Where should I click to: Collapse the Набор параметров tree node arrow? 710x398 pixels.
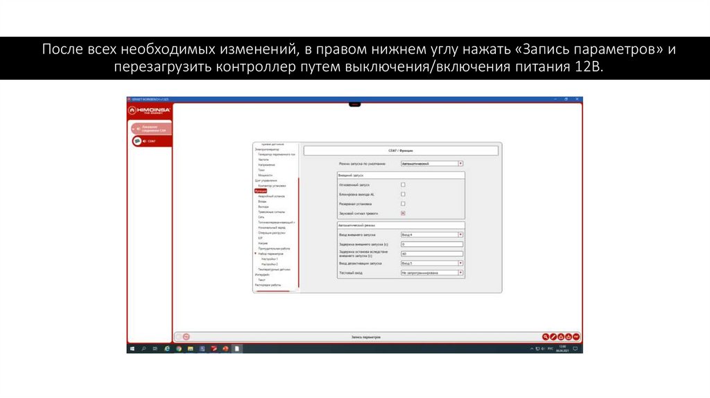tap(256, 254)
